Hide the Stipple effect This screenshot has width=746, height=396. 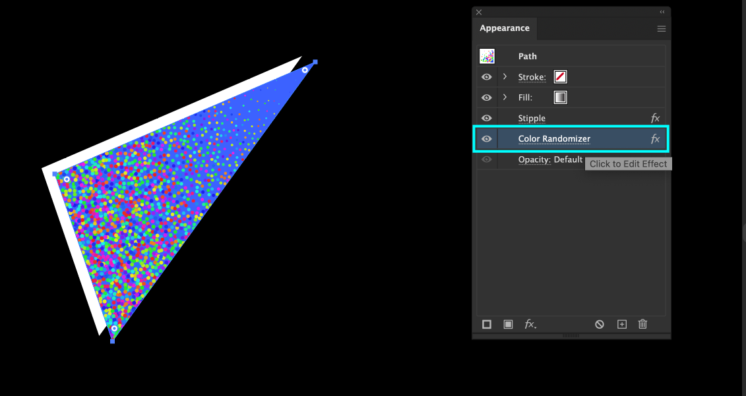487,119
